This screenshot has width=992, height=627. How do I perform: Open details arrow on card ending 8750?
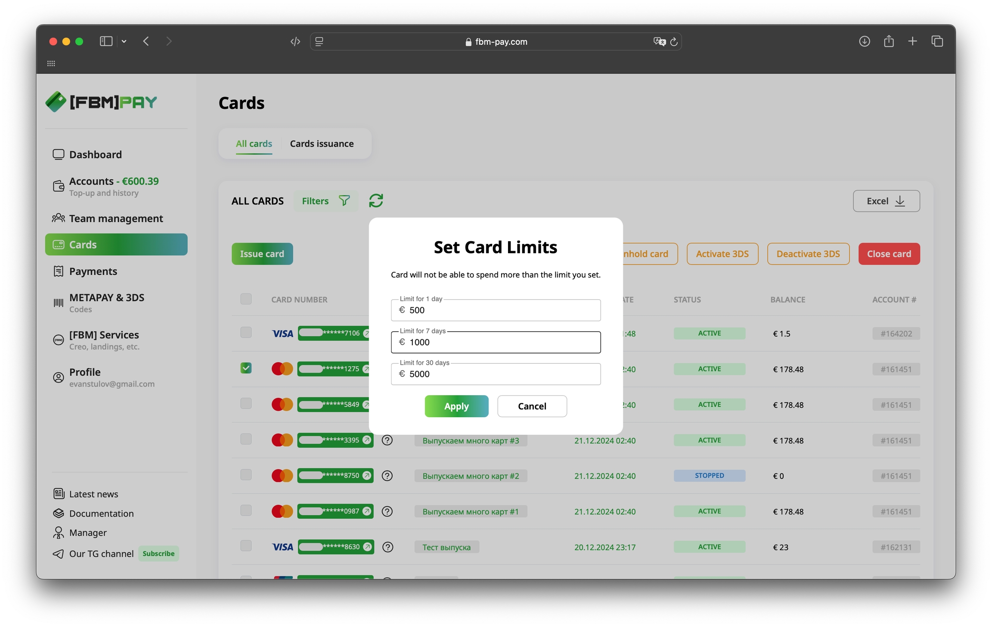[367, 475]
